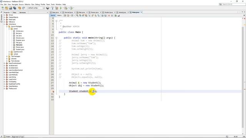Screen dimensions: 246x138
Task: Open the open-documents list dropdown arrow
Action: (x=242, y=12)
